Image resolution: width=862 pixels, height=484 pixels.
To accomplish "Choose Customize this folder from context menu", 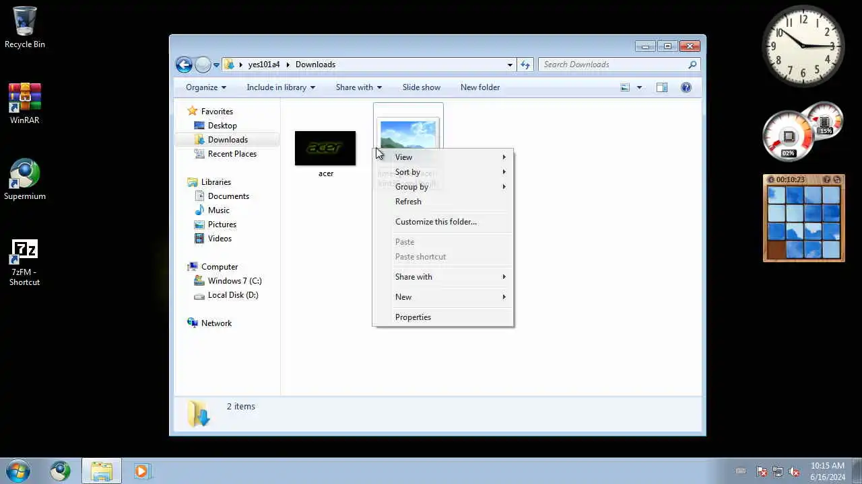I will pos(443,222).
